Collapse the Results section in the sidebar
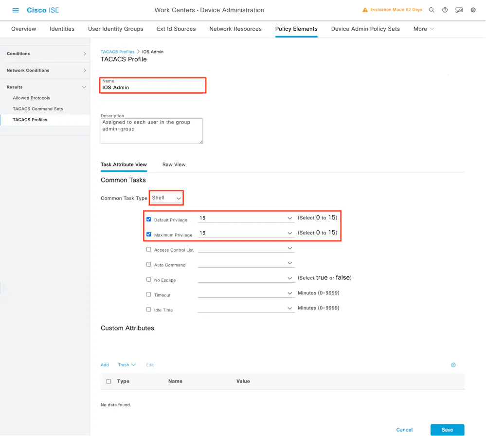486x436 pixels. pos(84,87)
